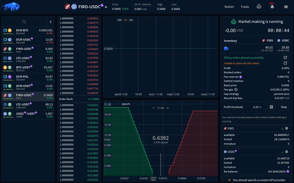This screenshot has height=183, width=294.
Task: Open the notifications bell icon
Action: (272, 6)
